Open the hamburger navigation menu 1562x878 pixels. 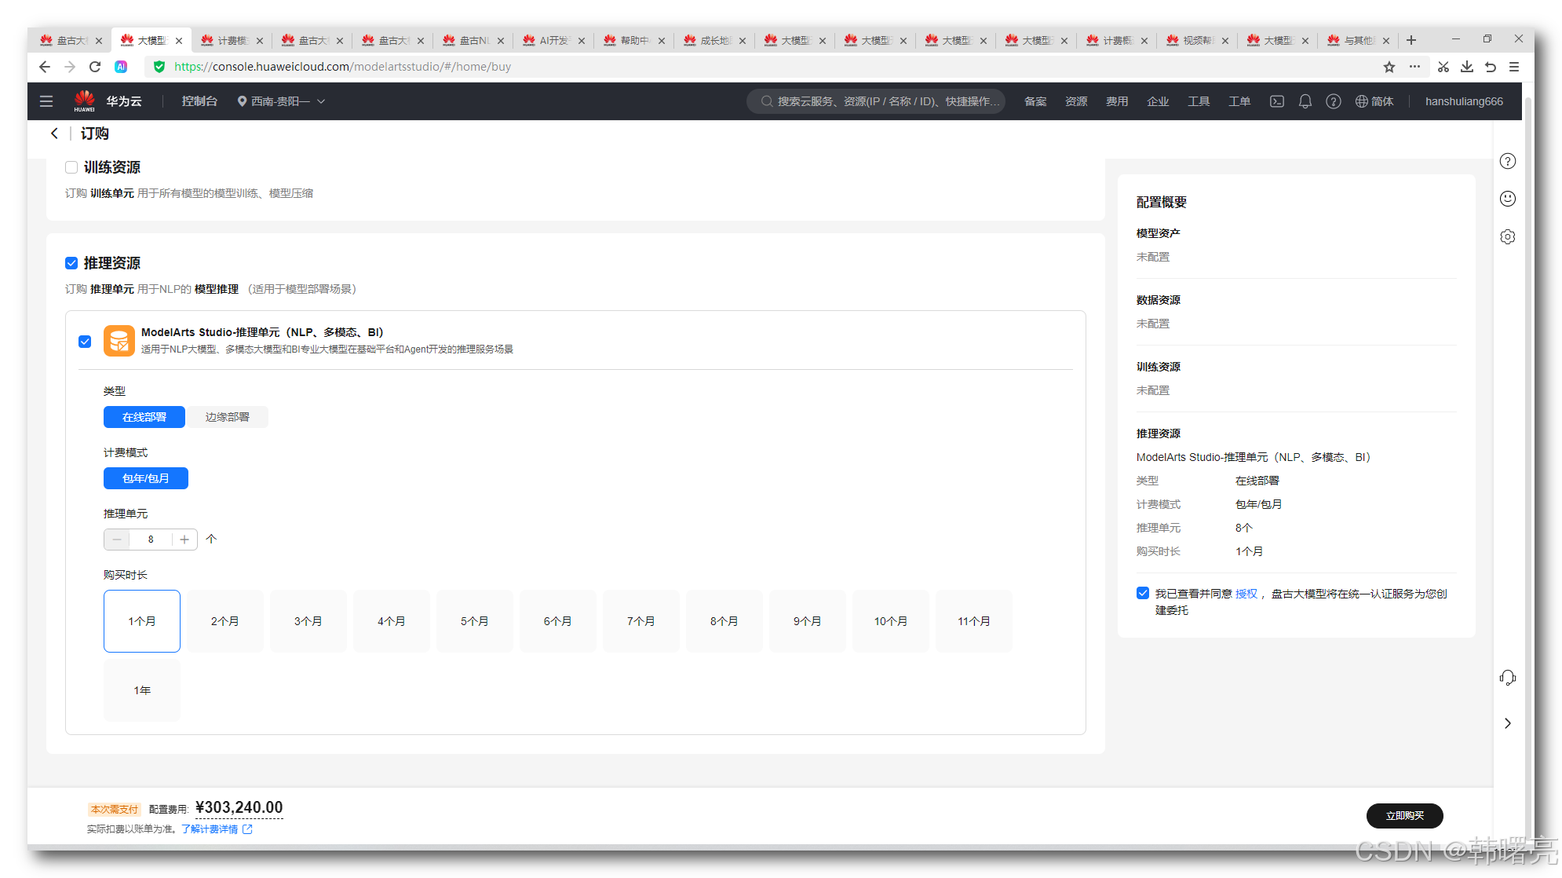click(x=46, y=101)
